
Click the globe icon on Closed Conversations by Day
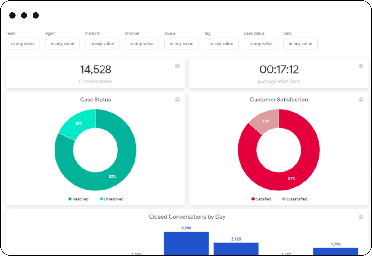[361, 217]
